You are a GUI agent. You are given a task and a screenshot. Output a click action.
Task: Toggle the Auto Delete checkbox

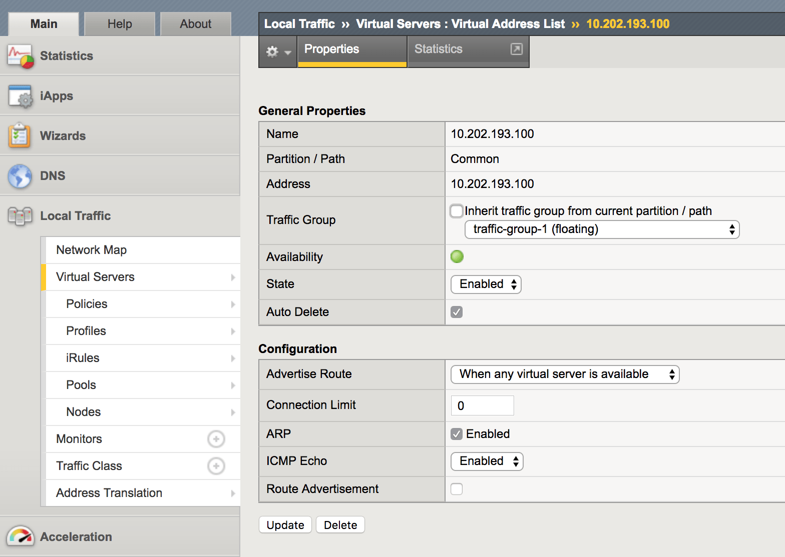pos(457,312)
